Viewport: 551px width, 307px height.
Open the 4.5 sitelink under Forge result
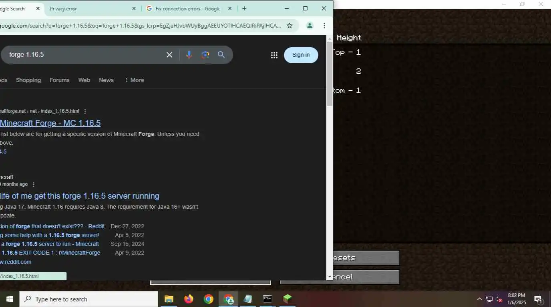pos(3,152)
